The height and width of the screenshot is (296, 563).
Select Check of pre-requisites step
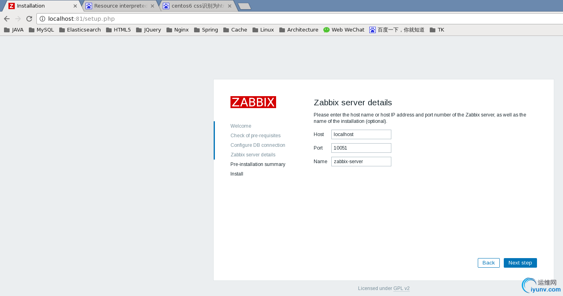(256, 136)
